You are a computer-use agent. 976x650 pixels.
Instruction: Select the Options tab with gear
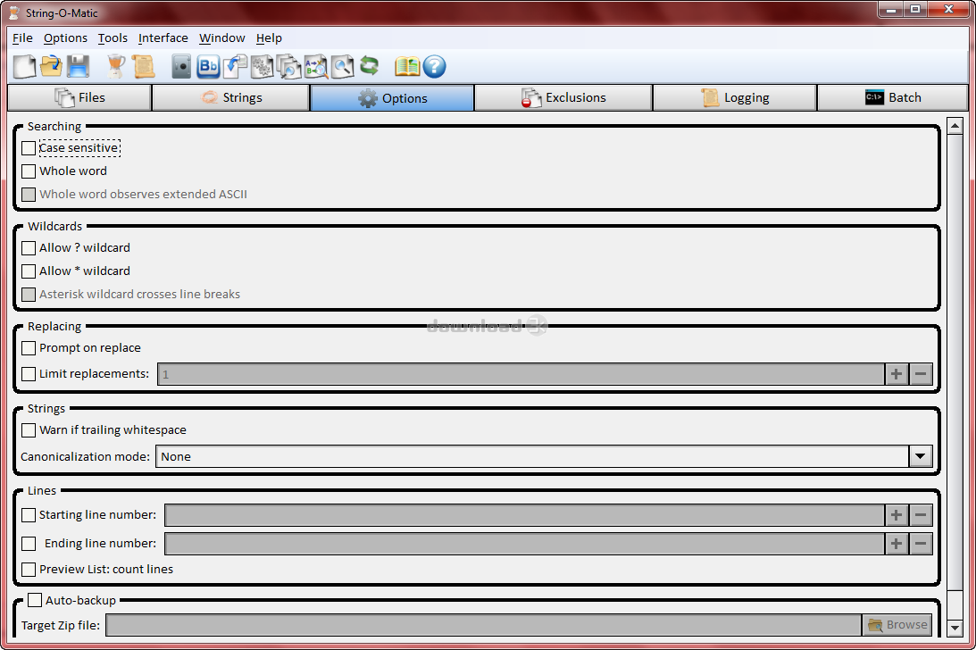(x=392, y=98)
